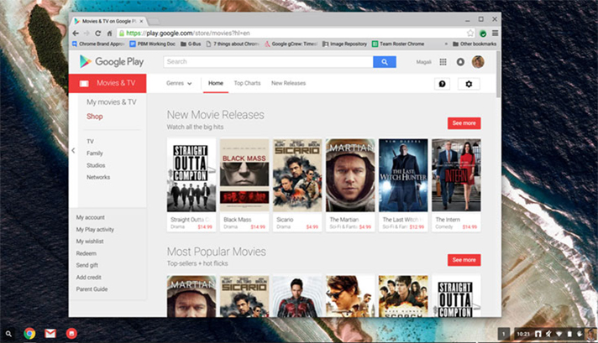Click Send gift link
The width and height of the screenshot is (598, 343).
click(x=87, y=265)
